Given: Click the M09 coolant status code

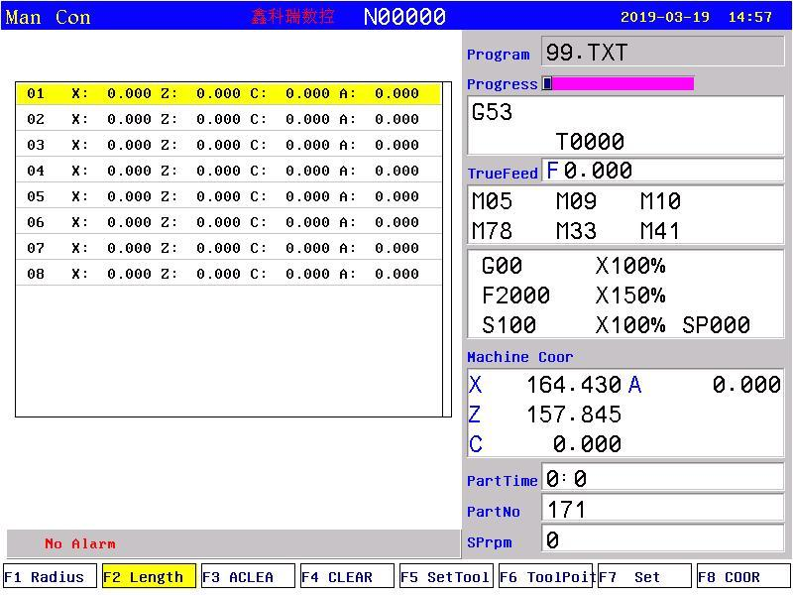Looking at the screenshot, I should coord(576,201).
